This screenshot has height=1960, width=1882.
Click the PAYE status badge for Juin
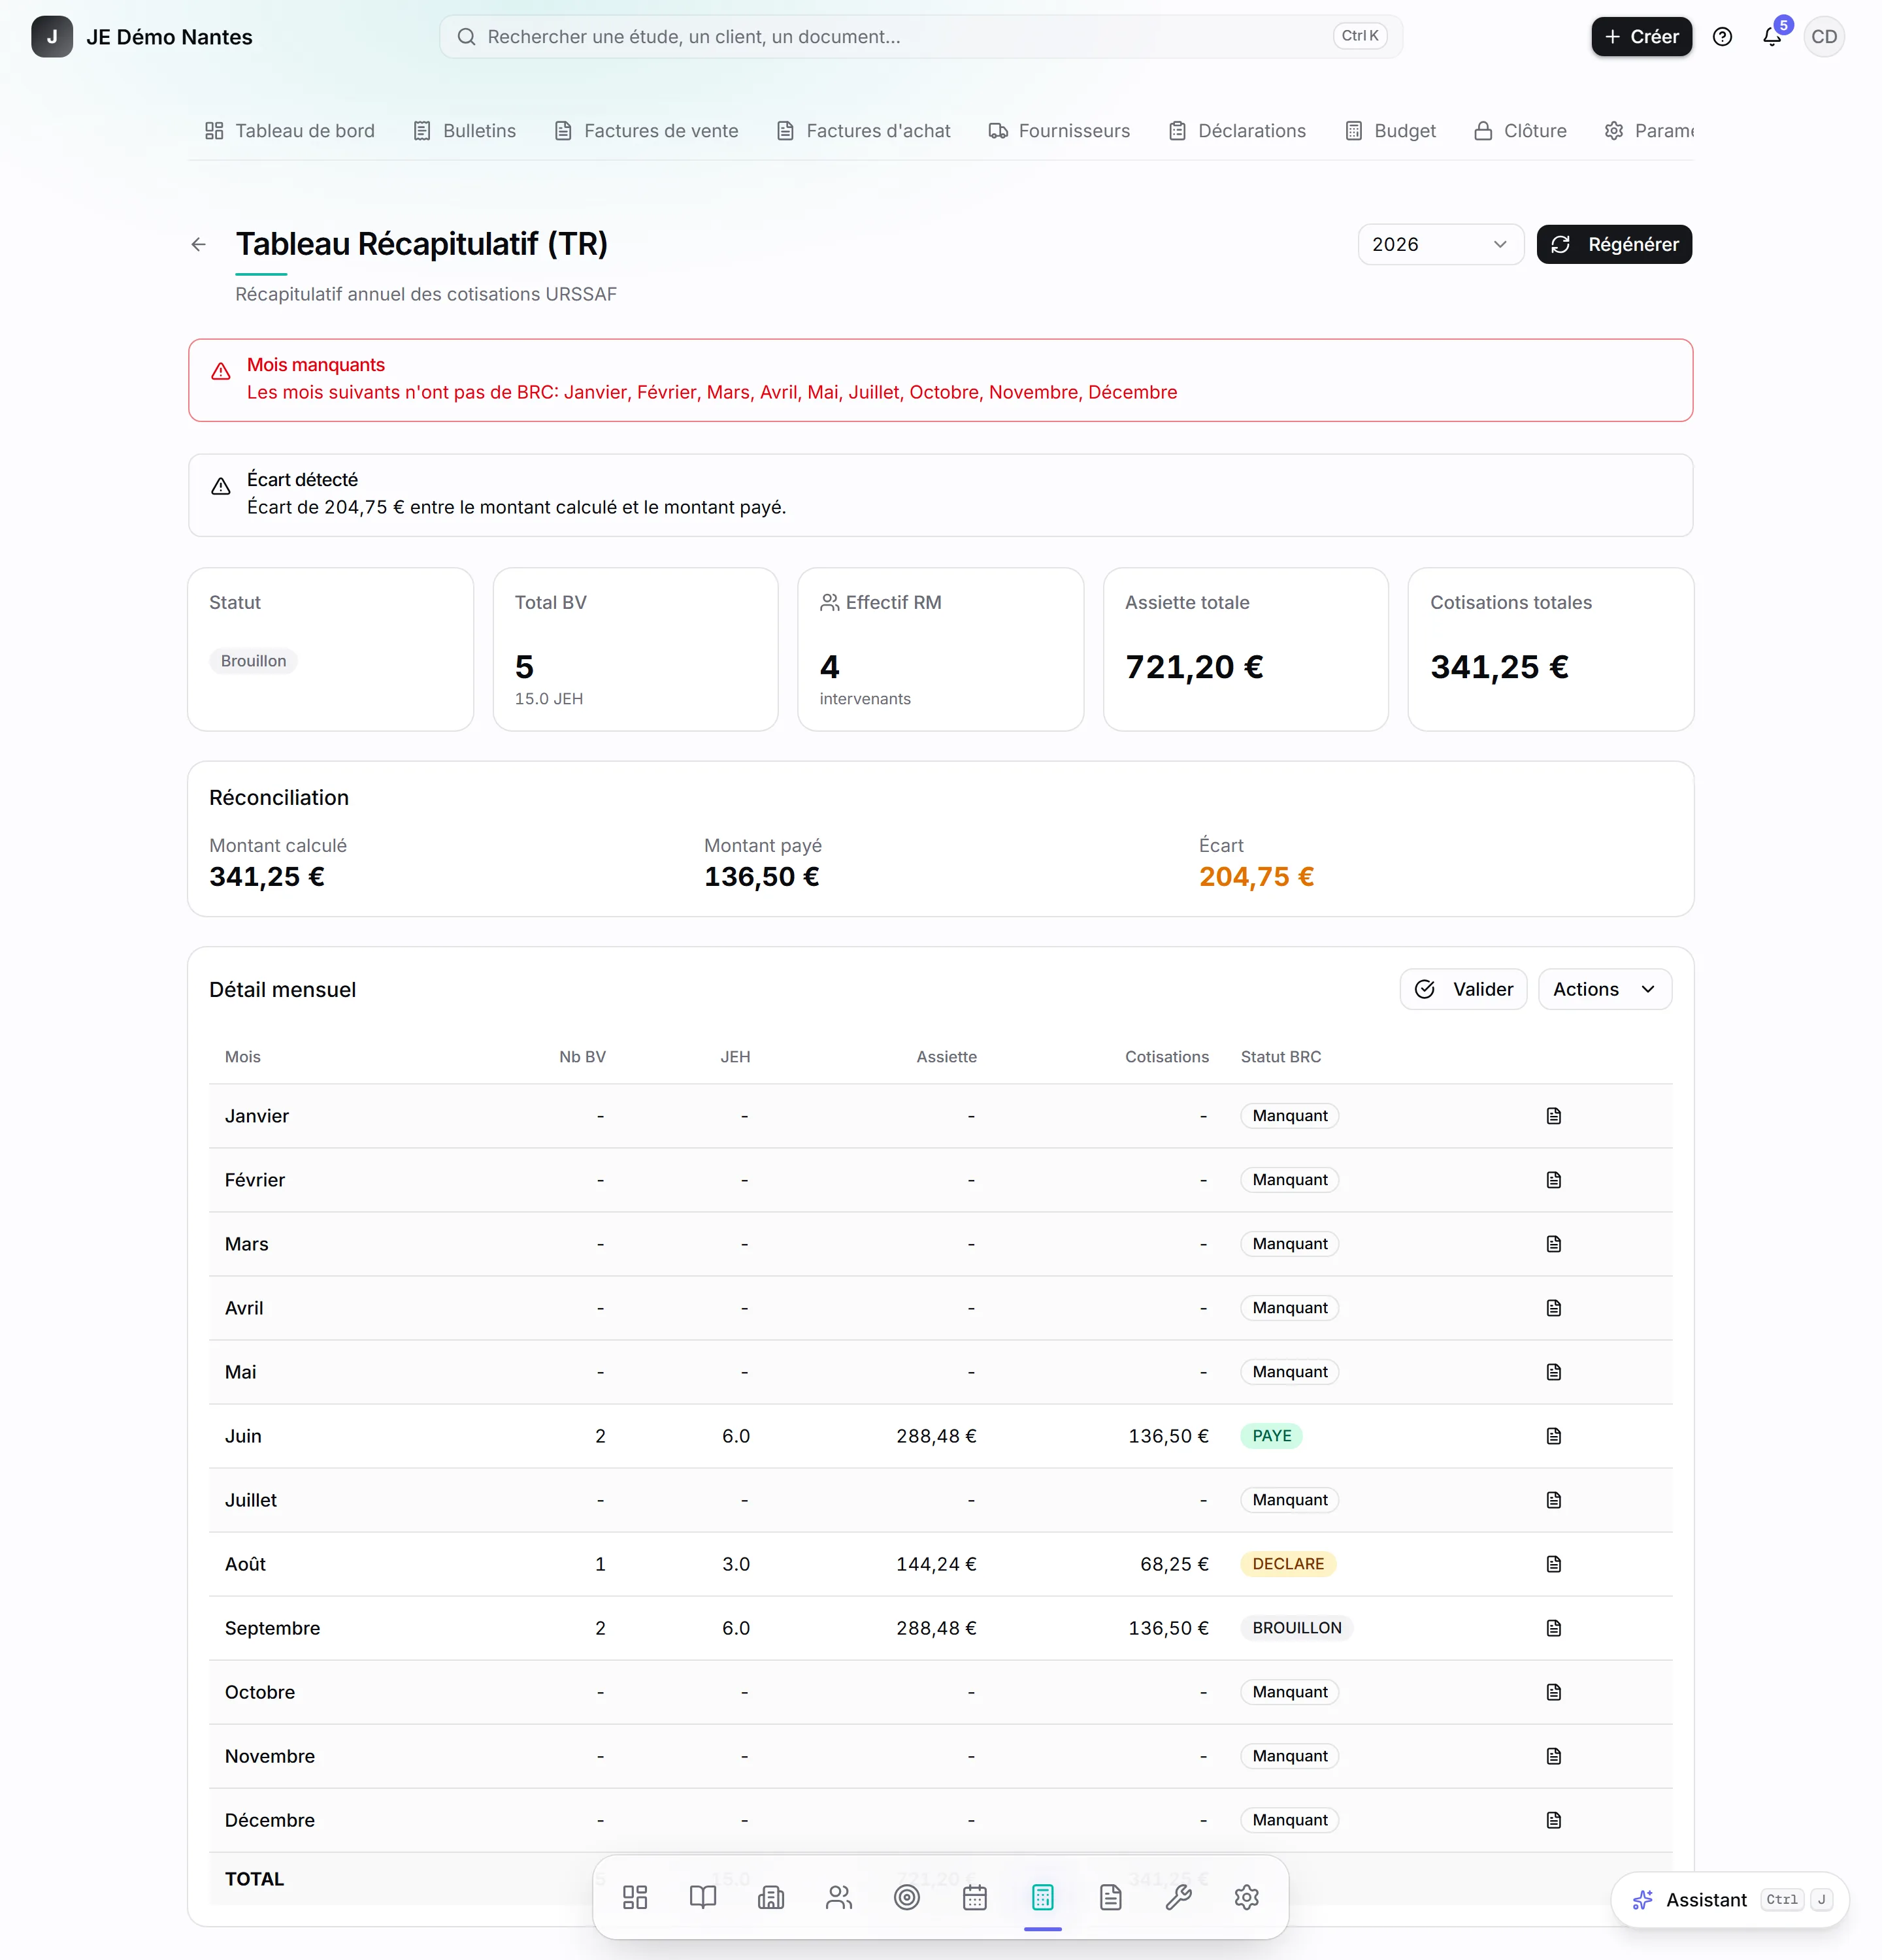click(x=1272, y=1436)
